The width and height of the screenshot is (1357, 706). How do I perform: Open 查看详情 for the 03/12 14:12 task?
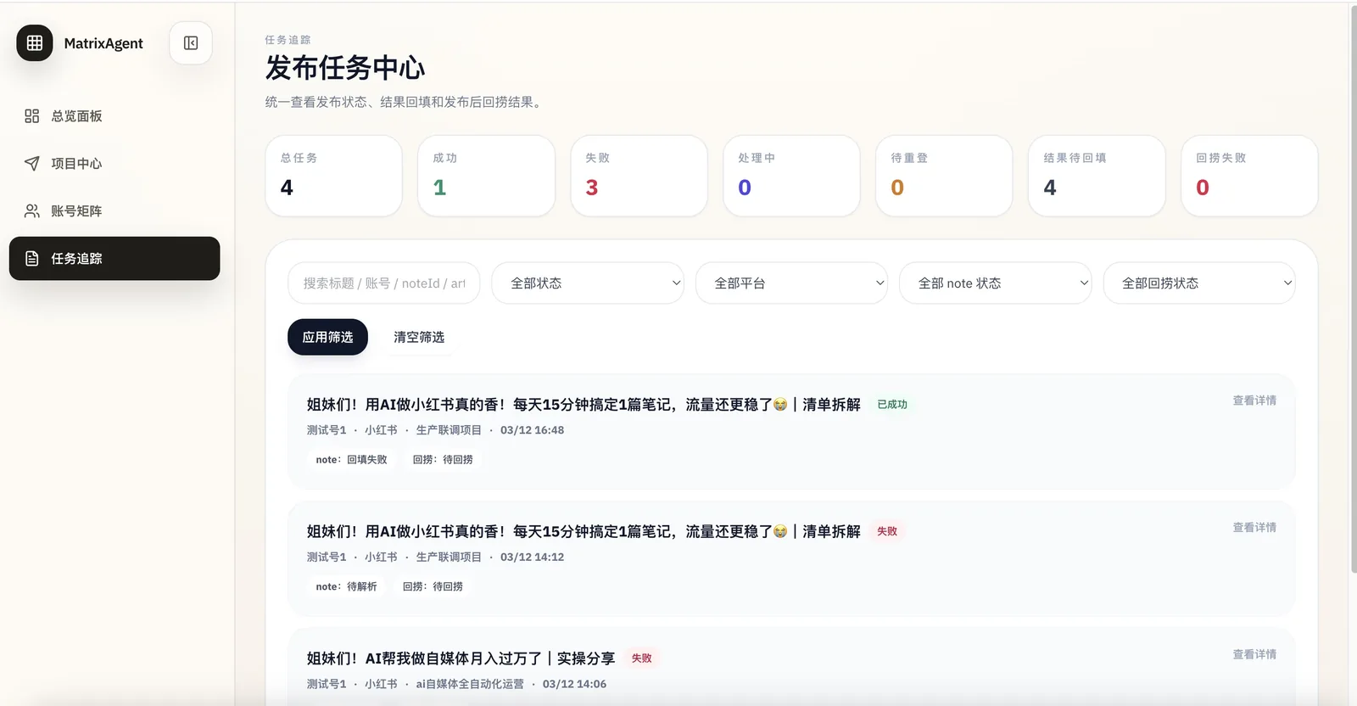1254,528
